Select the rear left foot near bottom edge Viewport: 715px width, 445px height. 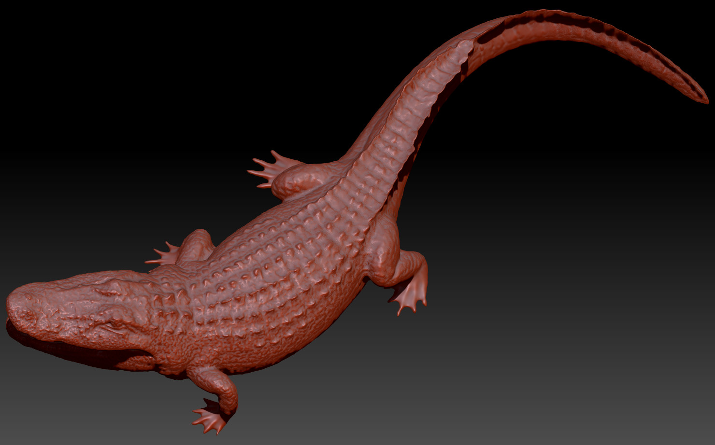(208, 420)
